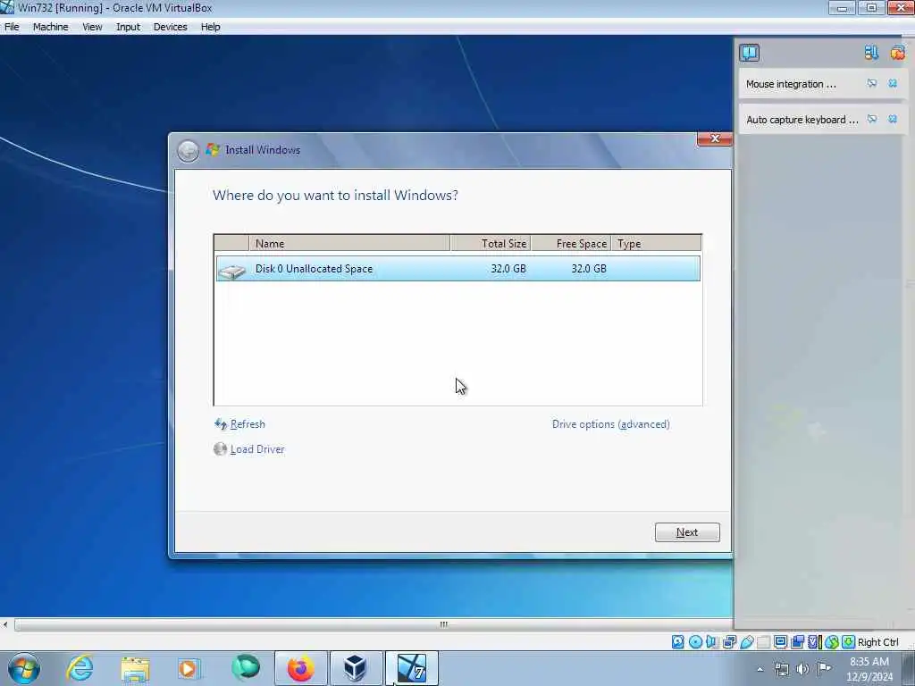Click the back arrow in Install Windows
The width and height of the screenshot is (915, 686).
tap(188, 151)
